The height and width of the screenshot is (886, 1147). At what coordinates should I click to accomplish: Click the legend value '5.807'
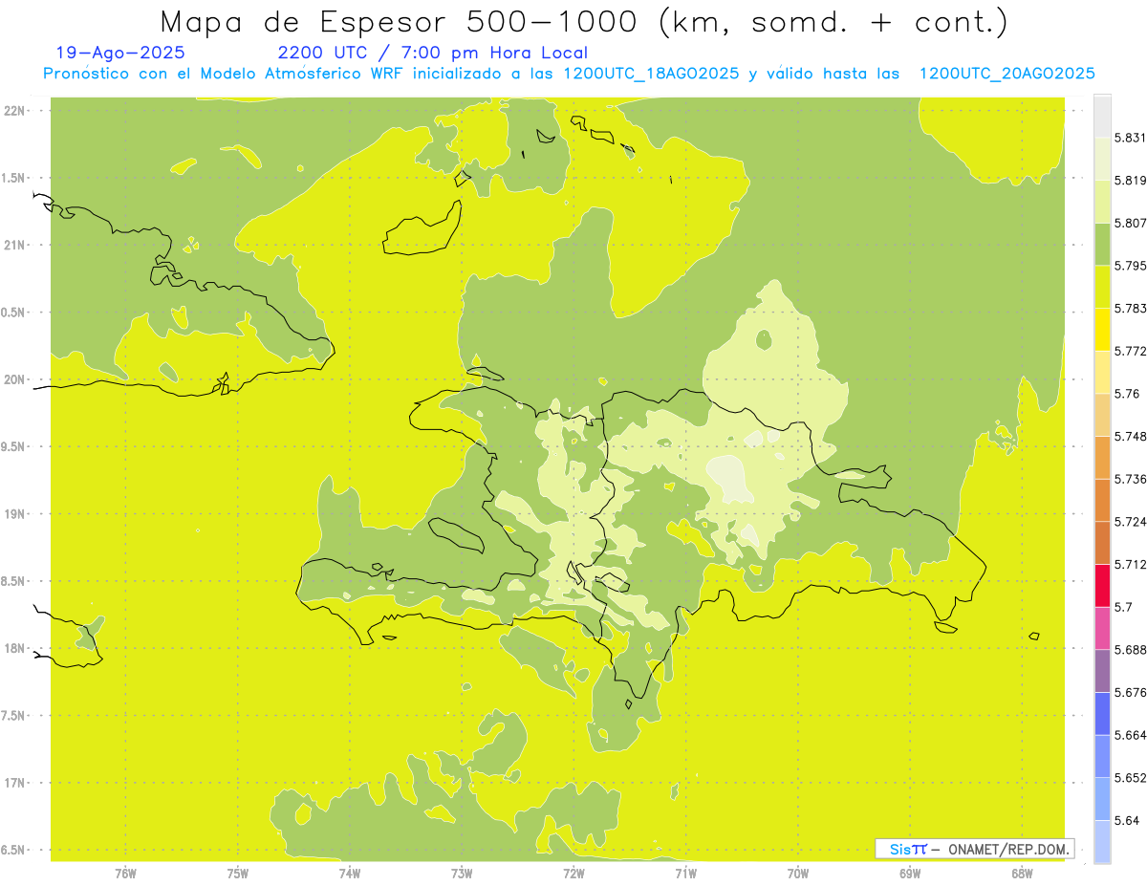[1131, 224]
